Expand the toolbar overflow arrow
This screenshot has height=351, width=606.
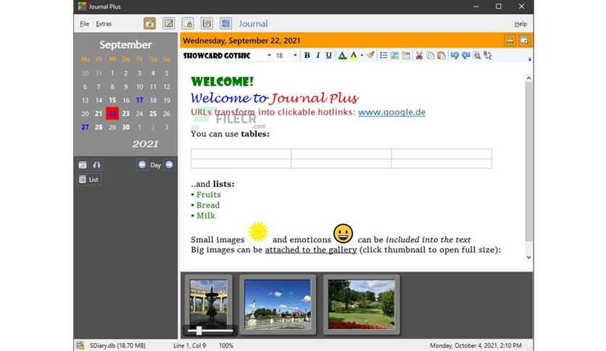click(x=529, y=59)
